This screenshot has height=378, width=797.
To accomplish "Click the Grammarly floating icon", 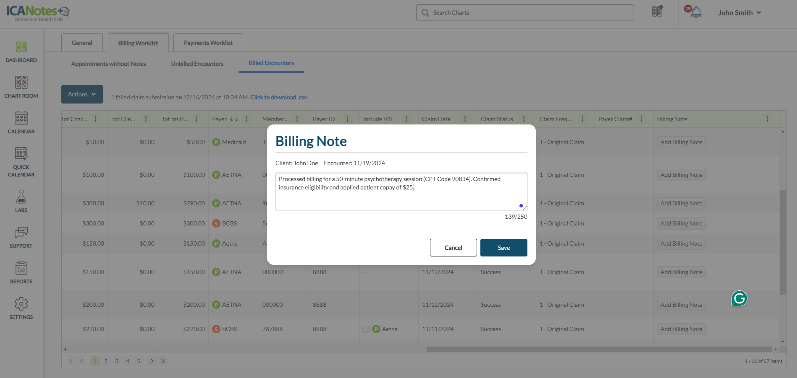I will 739,298.
